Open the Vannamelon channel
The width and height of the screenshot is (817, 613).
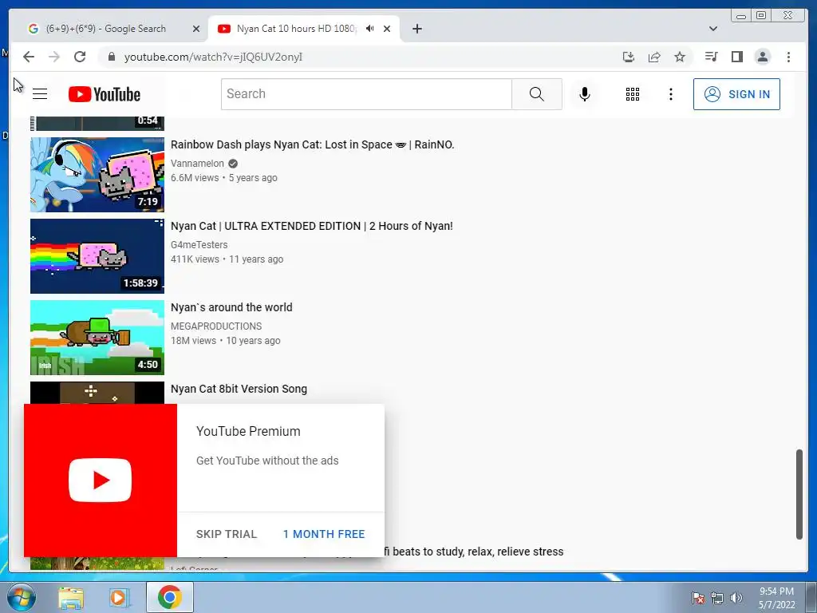(198, 163)
